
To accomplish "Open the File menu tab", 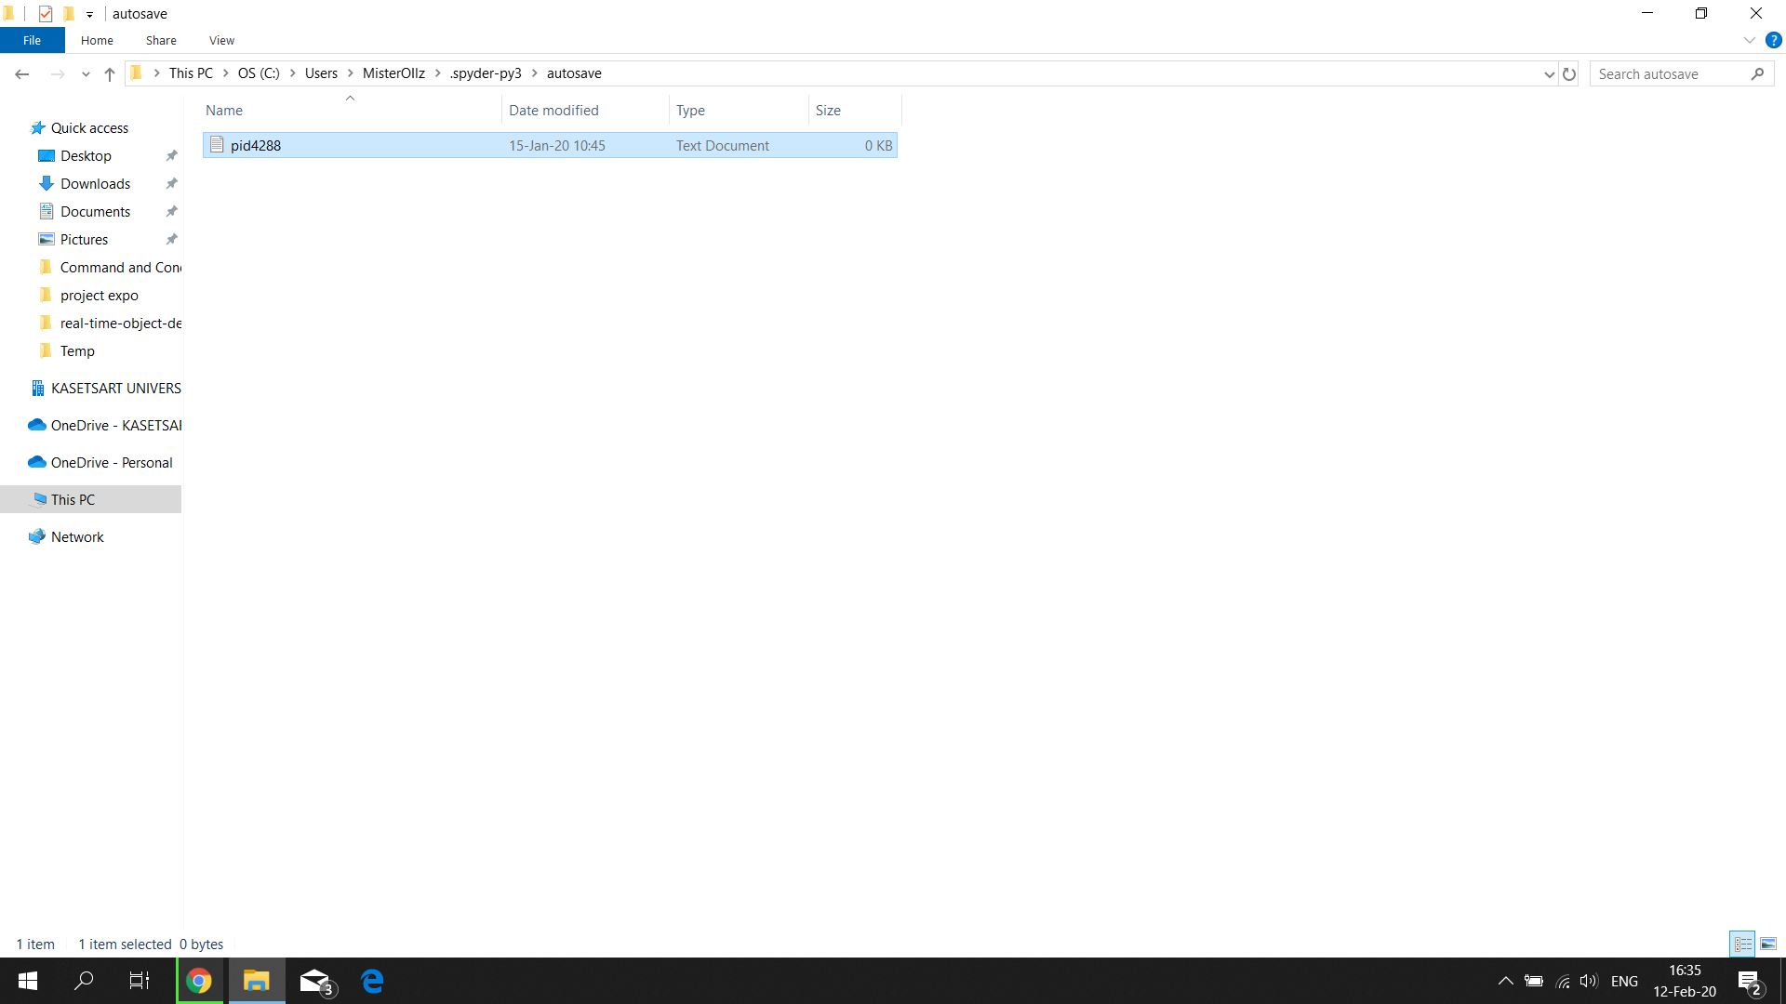I will [32, 40].
